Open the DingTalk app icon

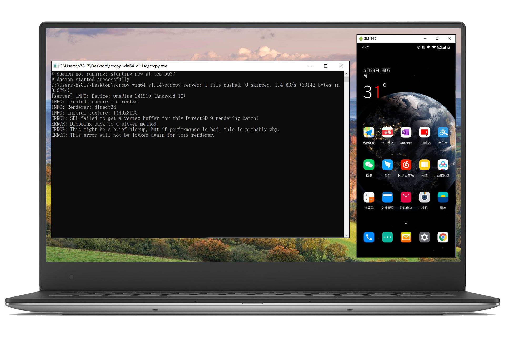point(387,165)
